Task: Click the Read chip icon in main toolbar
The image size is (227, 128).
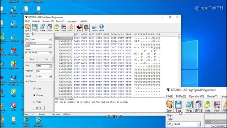Action: coord(43,28)
